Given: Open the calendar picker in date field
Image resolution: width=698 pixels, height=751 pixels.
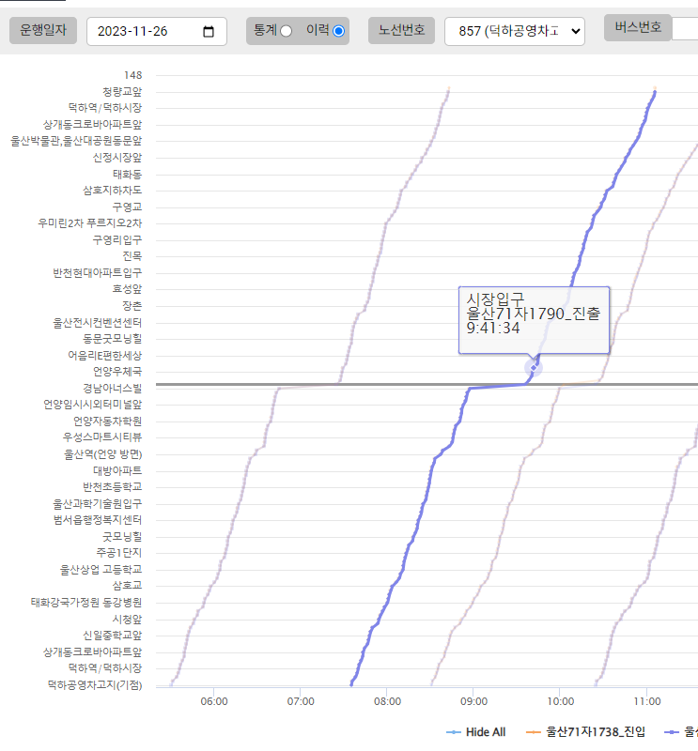Looking at the screenshot, I should [209, 31].
